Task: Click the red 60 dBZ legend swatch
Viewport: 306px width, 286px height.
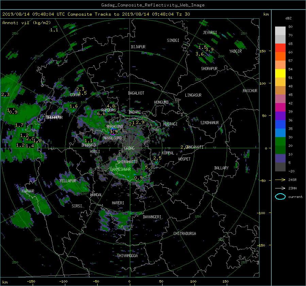Action: click(280, 48)
